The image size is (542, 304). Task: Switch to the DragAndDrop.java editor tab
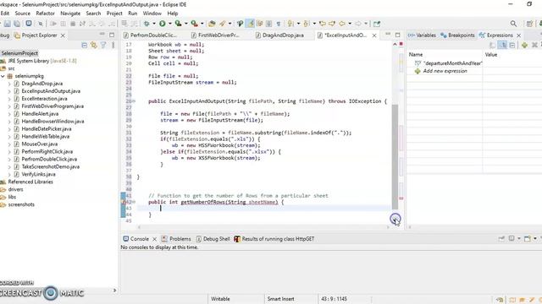[279, 35]
